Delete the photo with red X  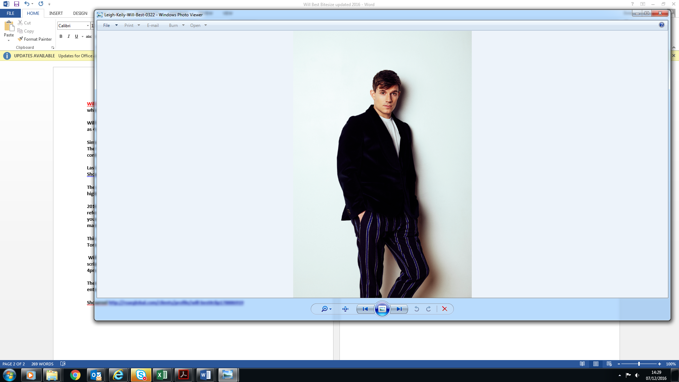[445, 309]
